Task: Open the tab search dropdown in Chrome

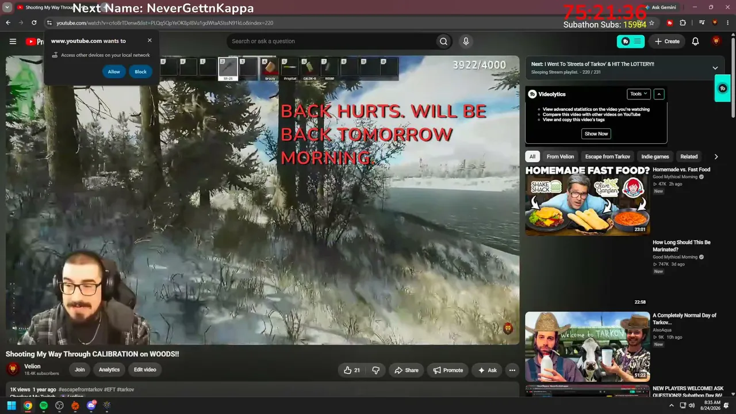Action: [7, 7]
